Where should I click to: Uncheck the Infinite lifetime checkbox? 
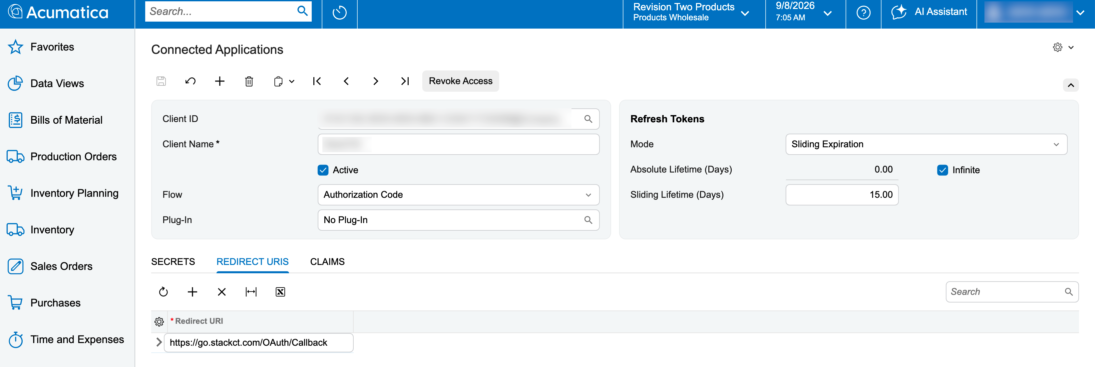pos(942,170)
